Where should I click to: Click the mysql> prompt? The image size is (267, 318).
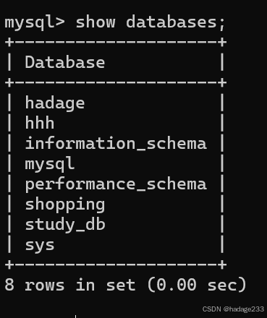35,23
